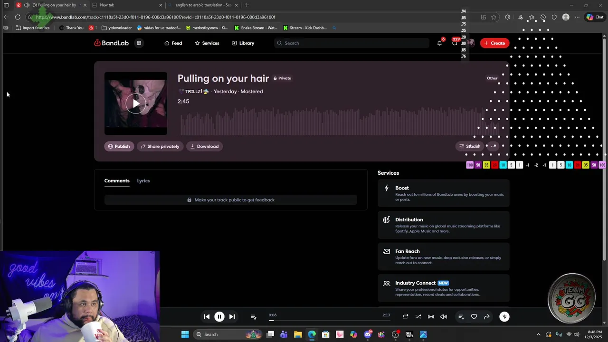Click the browser address bar URL
This screenshot has width=608, height=342.
point(155,17)
